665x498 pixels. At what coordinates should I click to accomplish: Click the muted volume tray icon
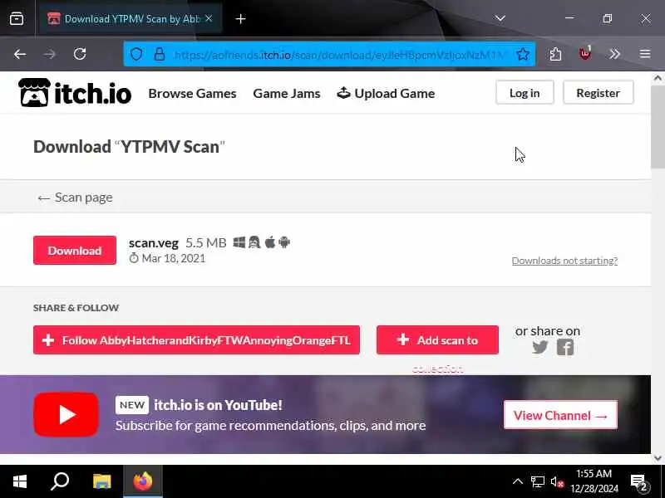coord(557,482)
